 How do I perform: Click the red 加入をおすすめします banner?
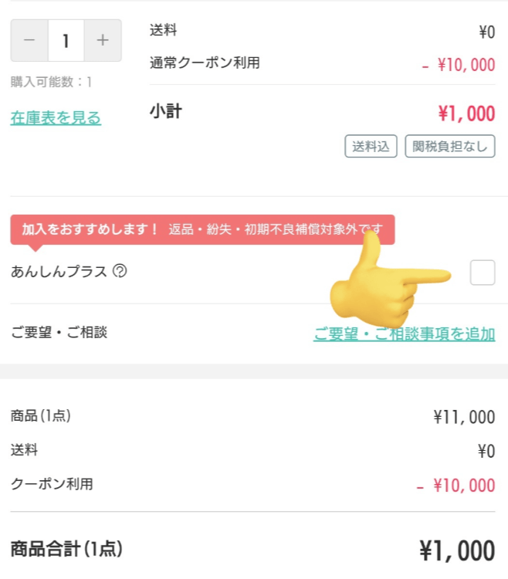point(202,229)
